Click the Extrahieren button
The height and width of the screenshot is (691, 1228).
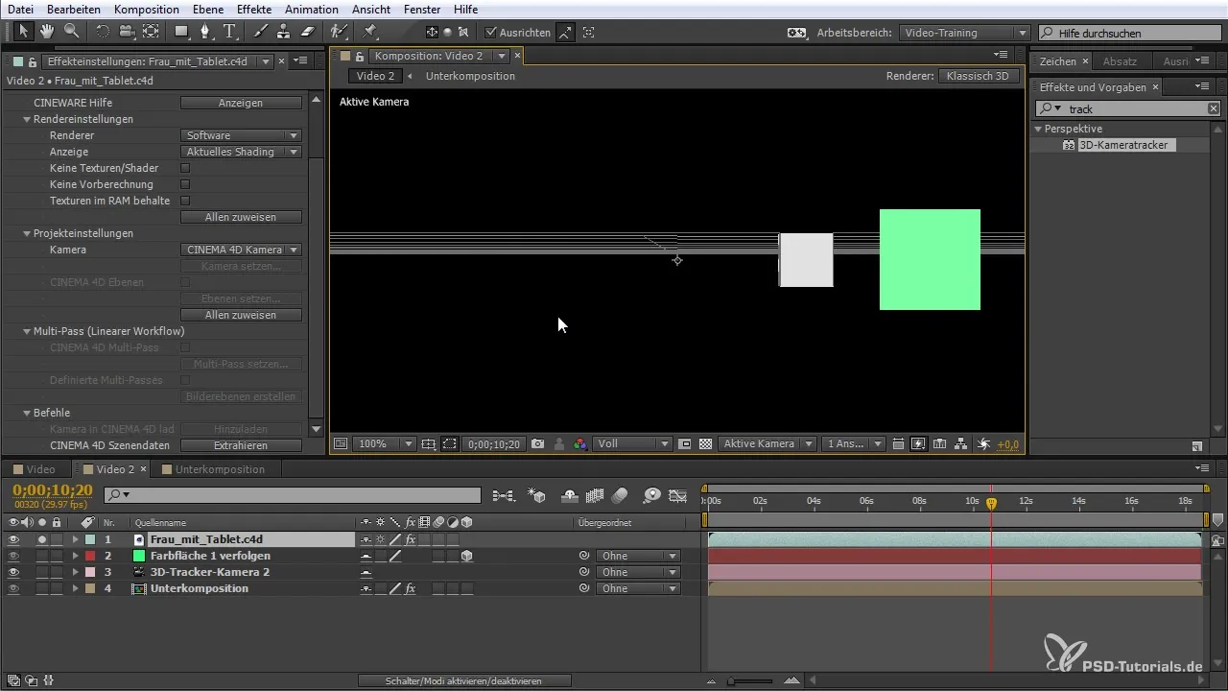(241, 445)
